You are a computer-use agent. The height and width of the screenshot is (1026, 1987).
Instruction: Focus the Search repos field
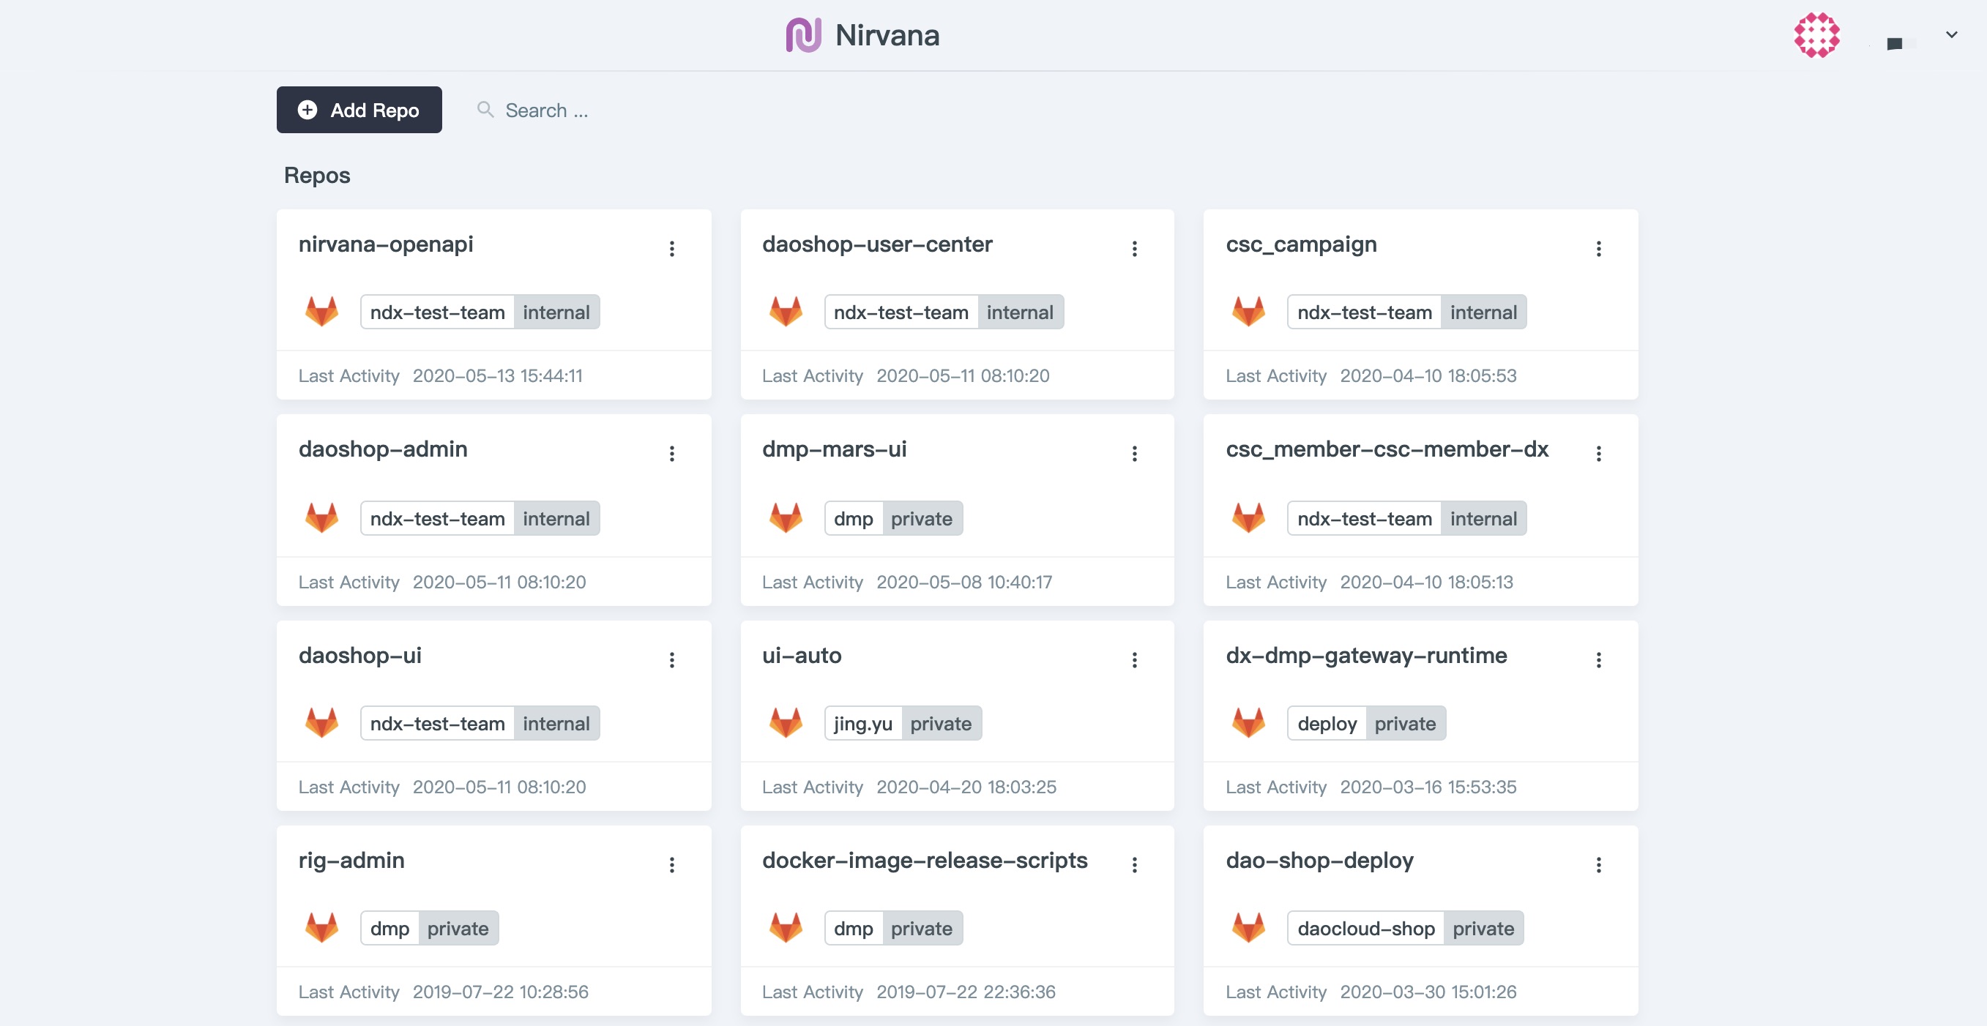546,111
